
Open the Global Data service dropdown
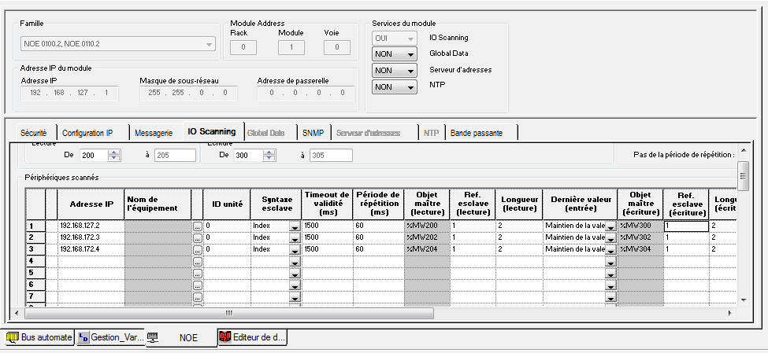pos(394,54)
